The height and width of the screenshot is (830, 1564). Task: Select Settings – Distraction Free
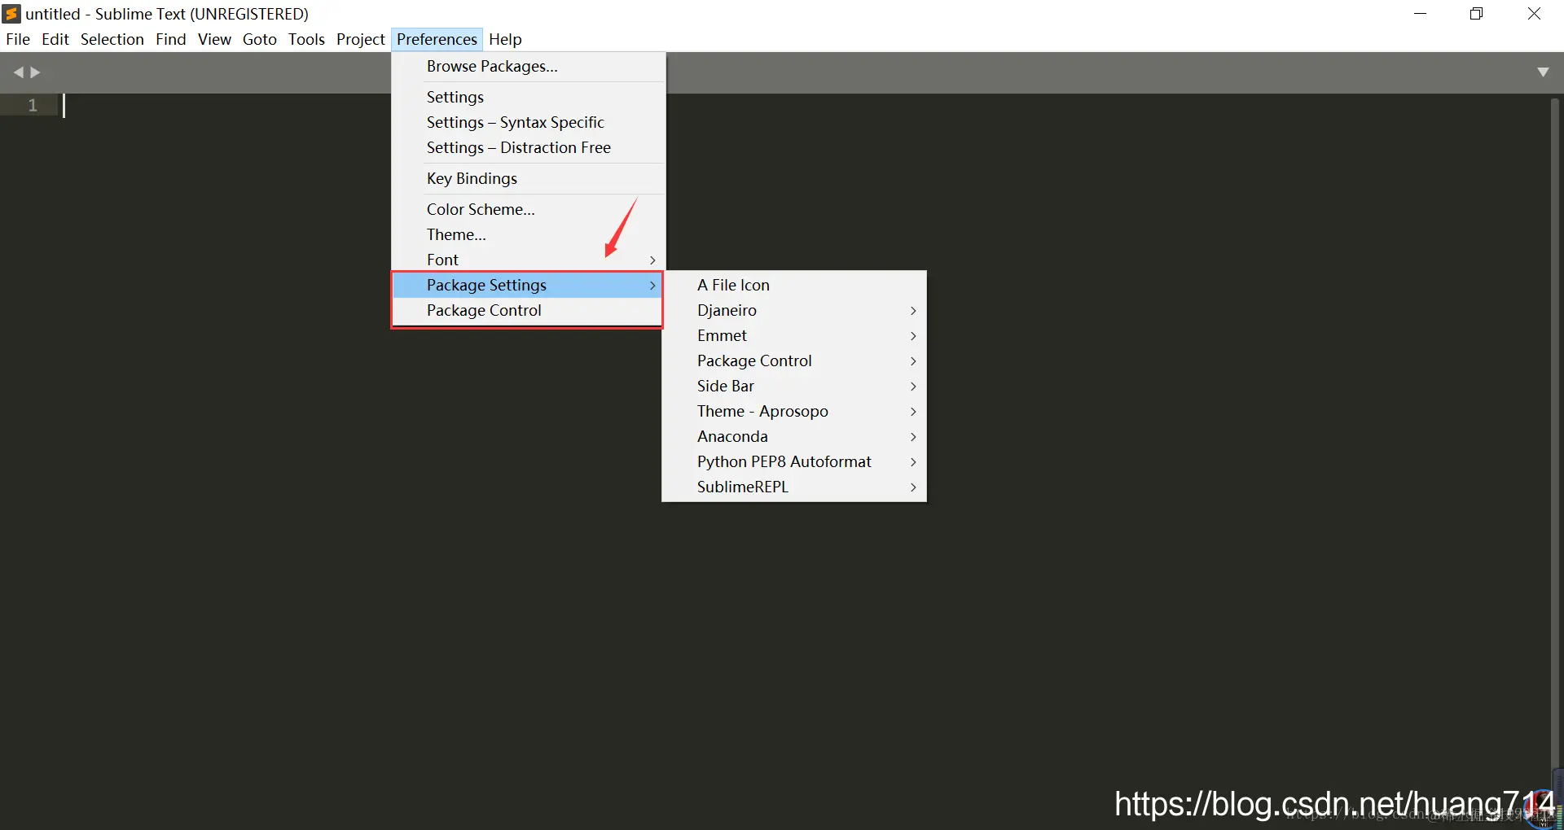(x=528, y=147)
